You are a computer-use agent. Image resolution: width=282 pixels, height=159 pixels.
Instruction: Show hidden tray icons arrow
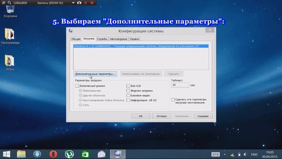tap(225, 155)
